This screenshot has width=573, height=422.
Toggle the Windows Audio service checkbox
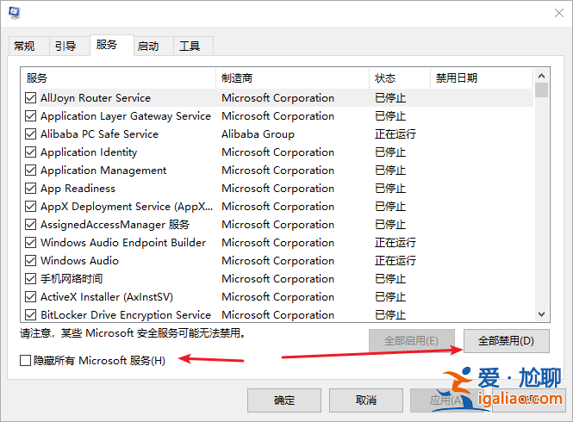[30, 261]
